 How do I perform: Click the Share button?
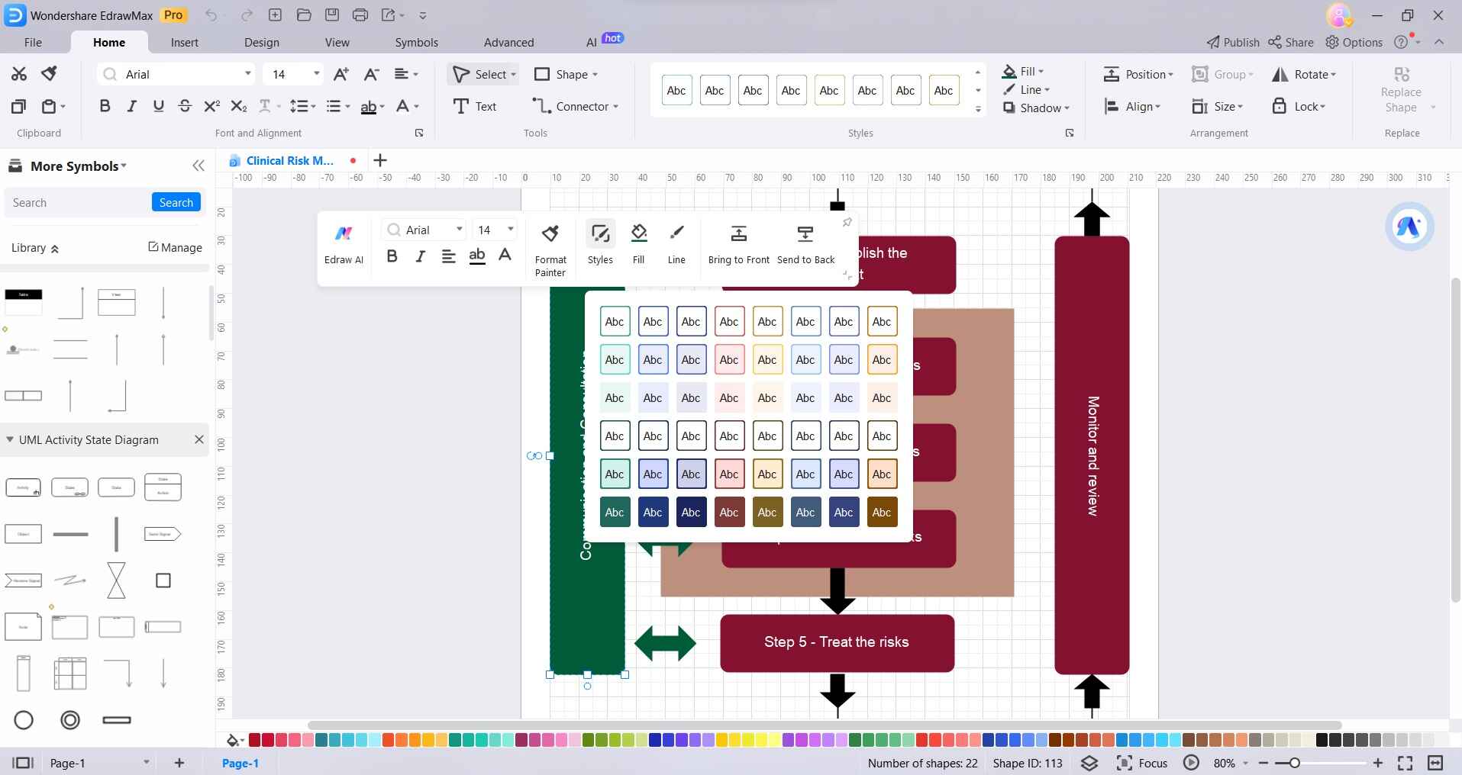tap(1291, 42)
